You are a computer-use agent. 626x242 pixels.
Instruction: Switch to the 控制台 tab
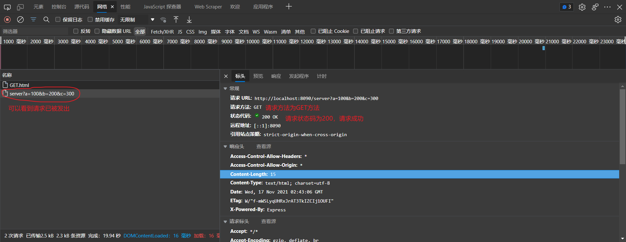point(59,7)
